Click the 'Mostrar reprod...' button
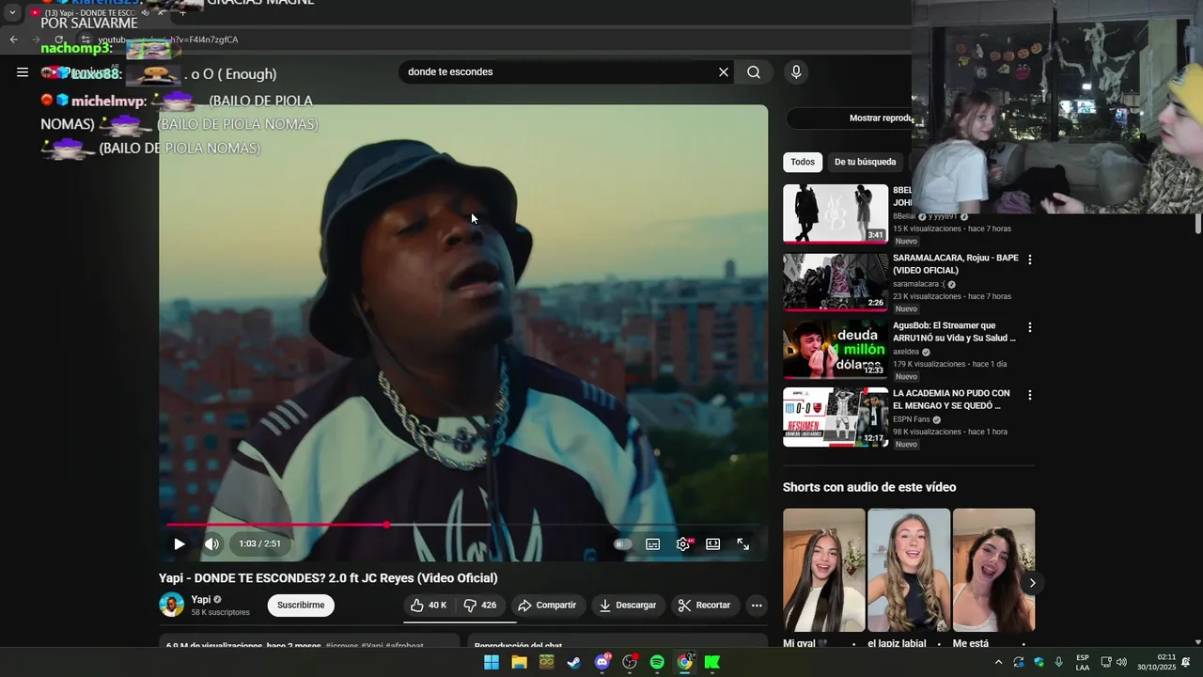The image size is (1203, 677). [x=850, y=118]
